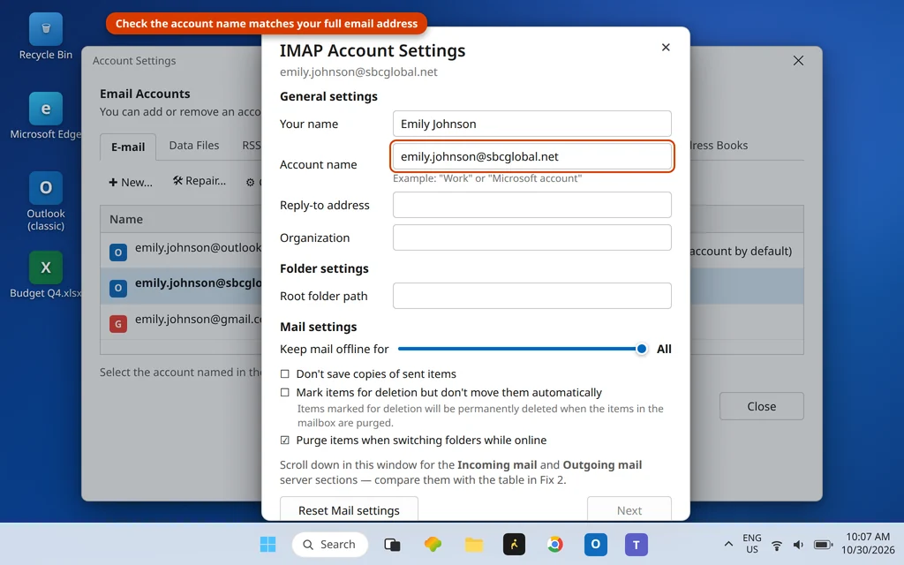The width and height of the screenshot is (904, 565).
Task: Open the RSS tab in Account Settings
Action: coord(252,146)
